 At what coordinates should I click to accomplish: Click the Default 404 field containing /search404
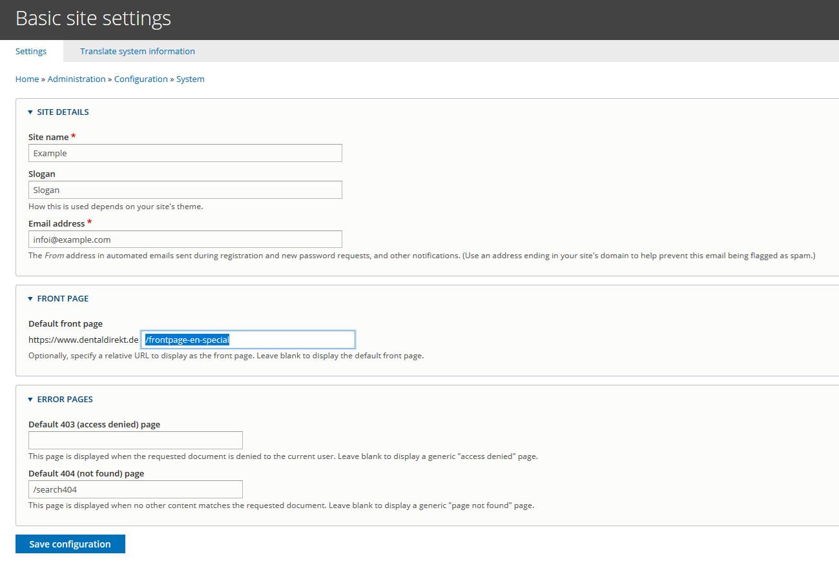click(135, 489)
